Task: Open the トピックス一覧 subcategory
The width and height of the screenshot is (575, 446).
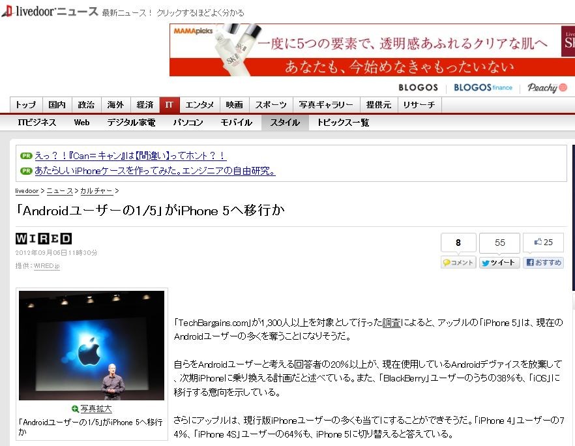Action: [343, 123]
